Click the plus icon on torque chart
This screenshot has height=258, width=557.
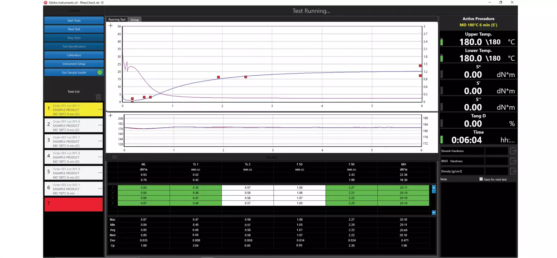click(111, 25)
